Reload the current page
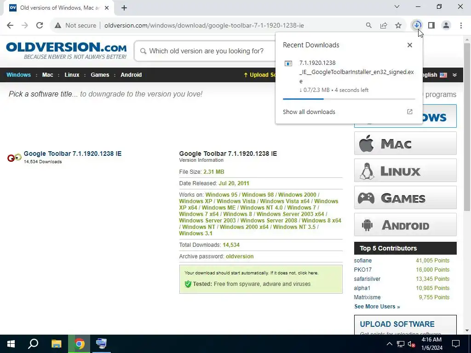This screenshot has width=471, height=353. pyautogui.click(x=40, y=25)
